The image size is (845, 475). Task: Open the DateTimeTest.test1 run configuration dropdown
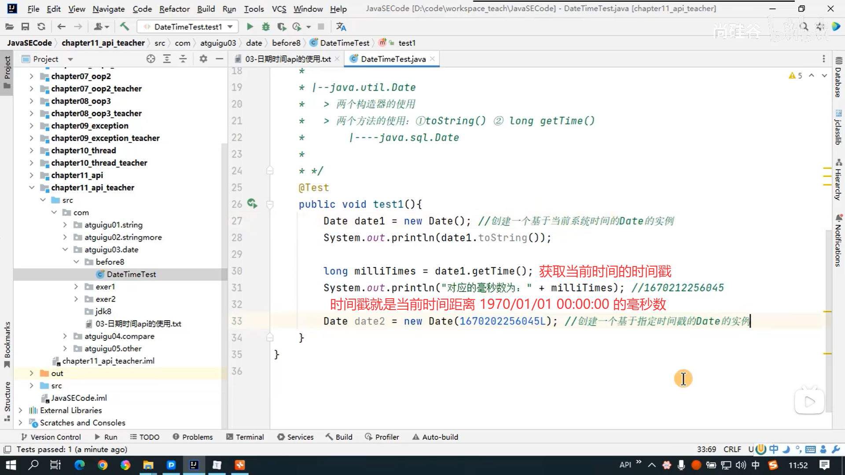230,27
